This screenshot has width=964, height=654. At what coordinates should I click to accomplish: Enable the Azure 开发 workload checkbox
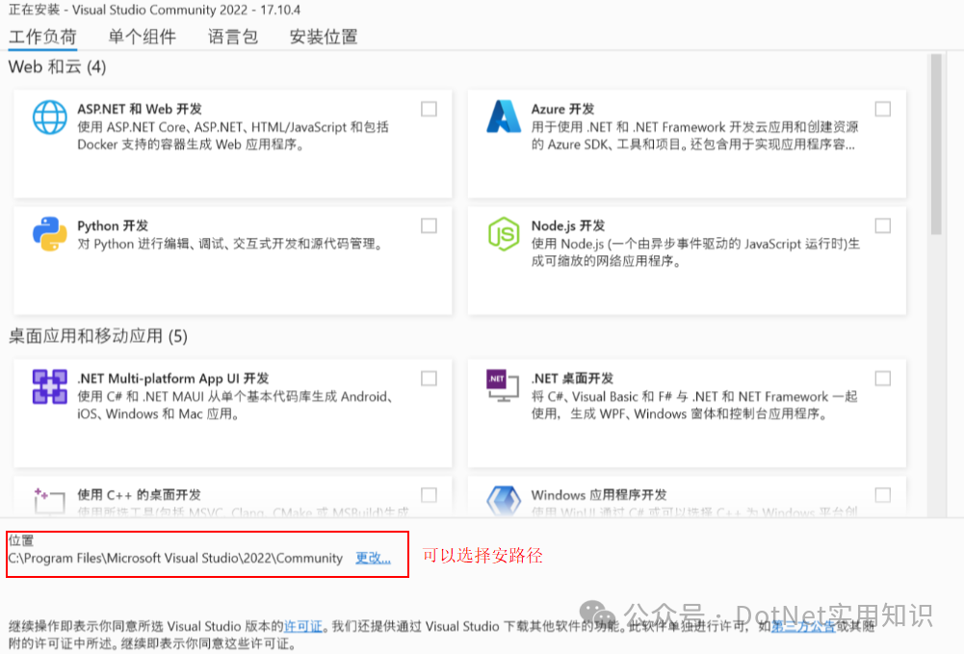click(883, 110)
